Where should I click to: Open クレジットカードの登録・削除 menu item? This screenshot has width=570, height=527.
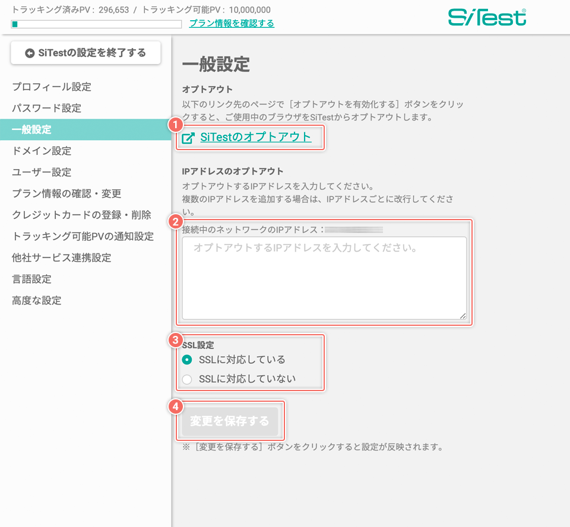81,215
